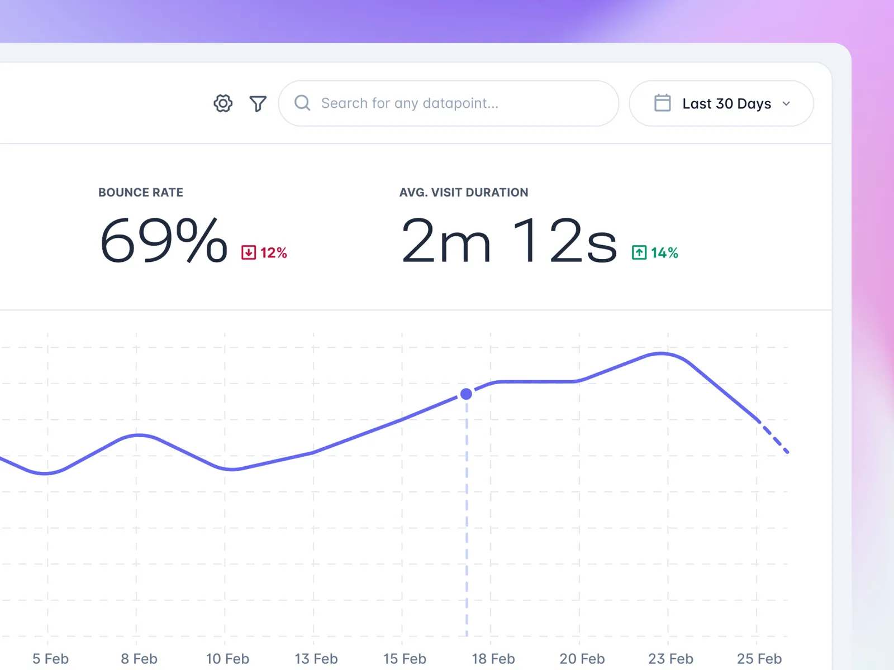Screen dimensions: 894x670
Task: Click the calendar icon in date picker
Action: pos(662,103)
